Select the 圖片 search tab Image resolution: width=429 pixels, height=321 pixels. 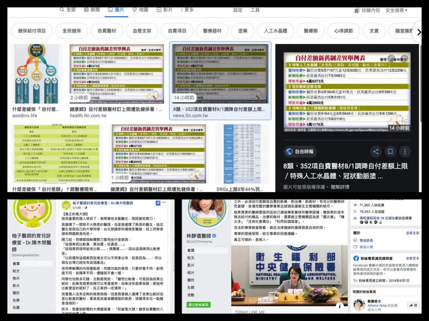pyautogui.click(x=116, y=10)
